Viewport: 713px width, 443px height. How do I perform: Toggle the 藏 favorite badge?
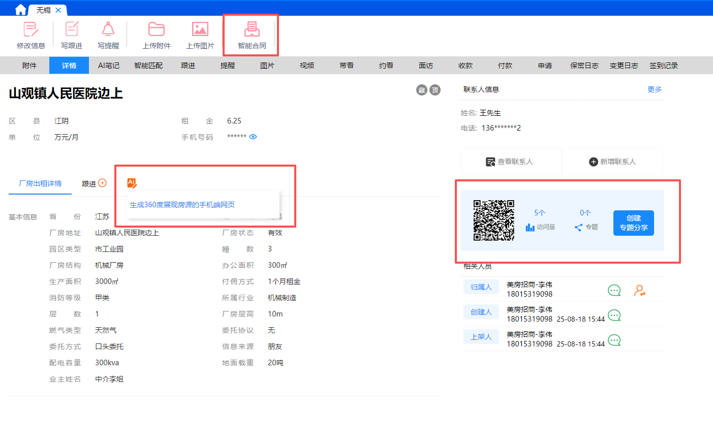[422, 90]
